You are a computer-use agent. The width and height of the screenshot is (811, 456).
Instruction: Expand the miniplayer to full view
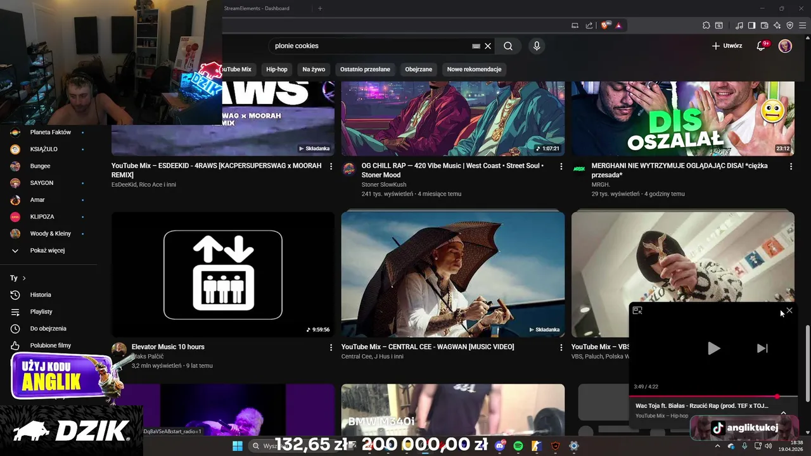(637, 310)
